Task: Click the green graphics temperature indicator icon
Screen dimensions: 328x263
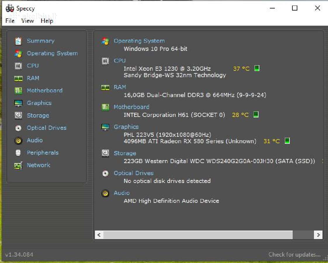Action: (x=287, y=141)
